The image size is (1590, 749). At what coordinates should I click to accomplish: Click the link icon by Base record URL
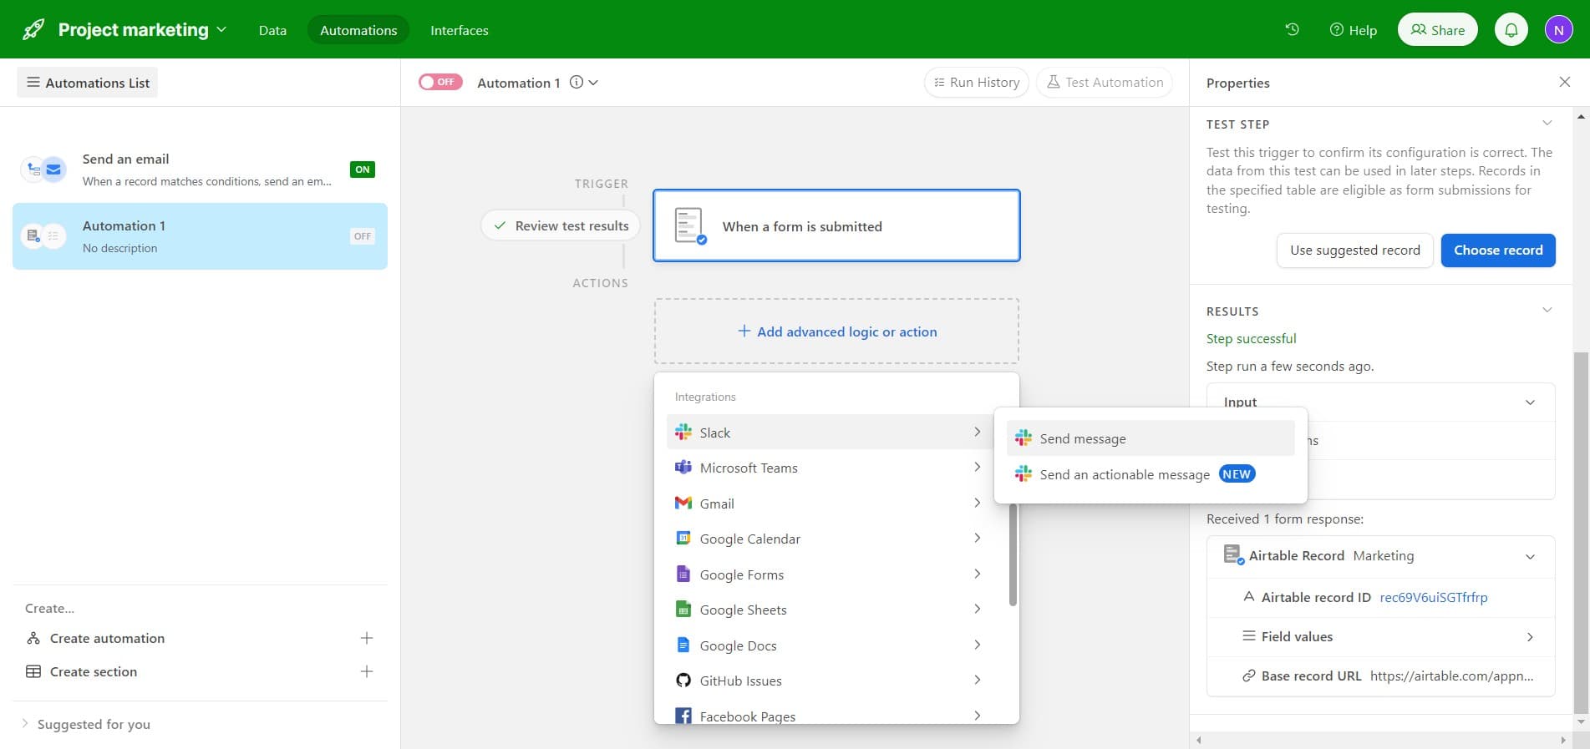click(x=1248, y=676)
